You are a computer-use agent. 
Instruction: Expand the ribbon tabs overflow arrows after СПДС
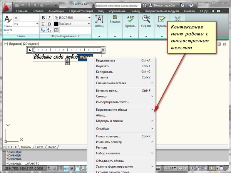tap(213, 11)
